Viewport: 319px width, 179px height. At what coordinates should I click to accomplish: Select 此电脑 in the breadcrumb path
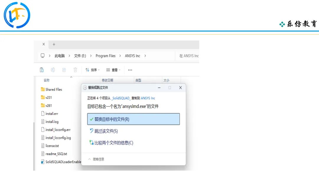click(x=60, y=56)
